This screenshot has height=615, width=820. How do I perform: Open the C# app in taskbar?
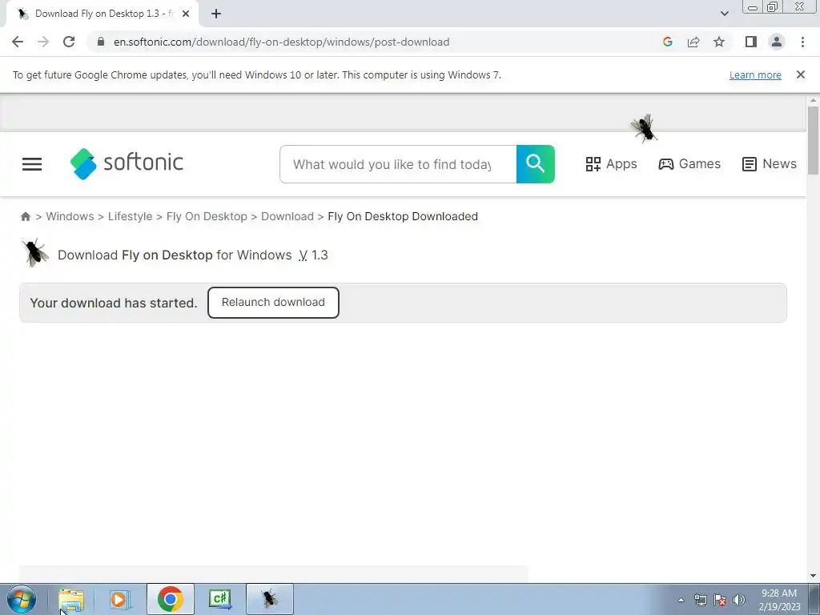[x=219, y=599]
